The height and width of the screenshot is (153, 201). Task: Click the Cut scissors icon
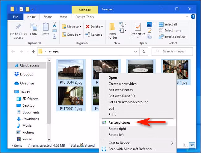tap(55, 24)
